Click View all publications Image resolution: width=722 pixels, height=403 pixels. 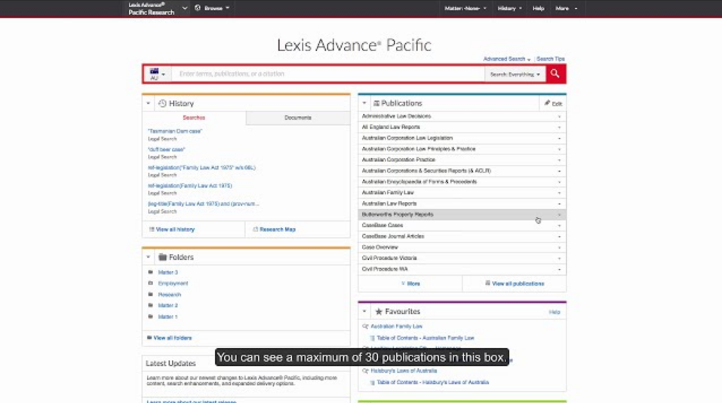[x=515, y=284]
